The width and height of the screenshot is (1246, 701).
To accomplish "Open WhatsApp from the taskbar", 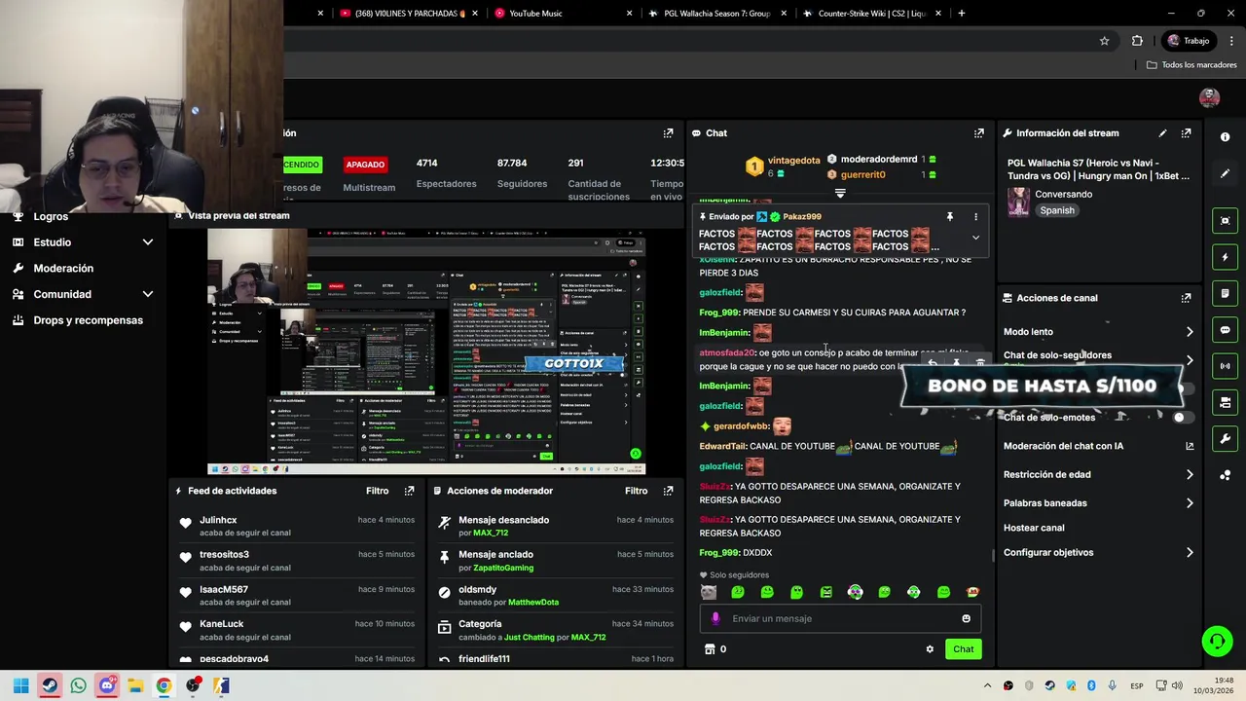I will 78,685.
